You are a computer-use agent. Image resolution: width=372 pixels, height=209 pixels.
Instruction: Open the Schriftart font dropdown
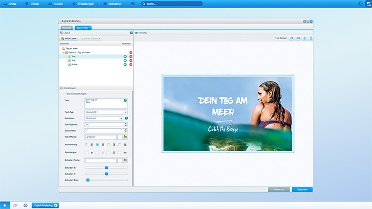[121, 118]
